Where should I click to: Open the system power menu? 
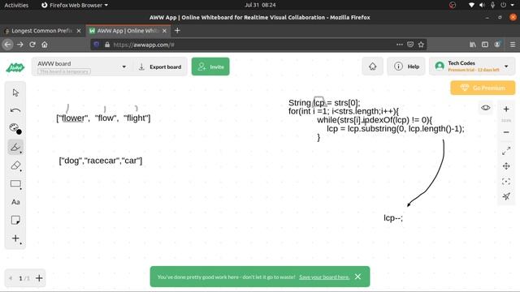(504, 5)
